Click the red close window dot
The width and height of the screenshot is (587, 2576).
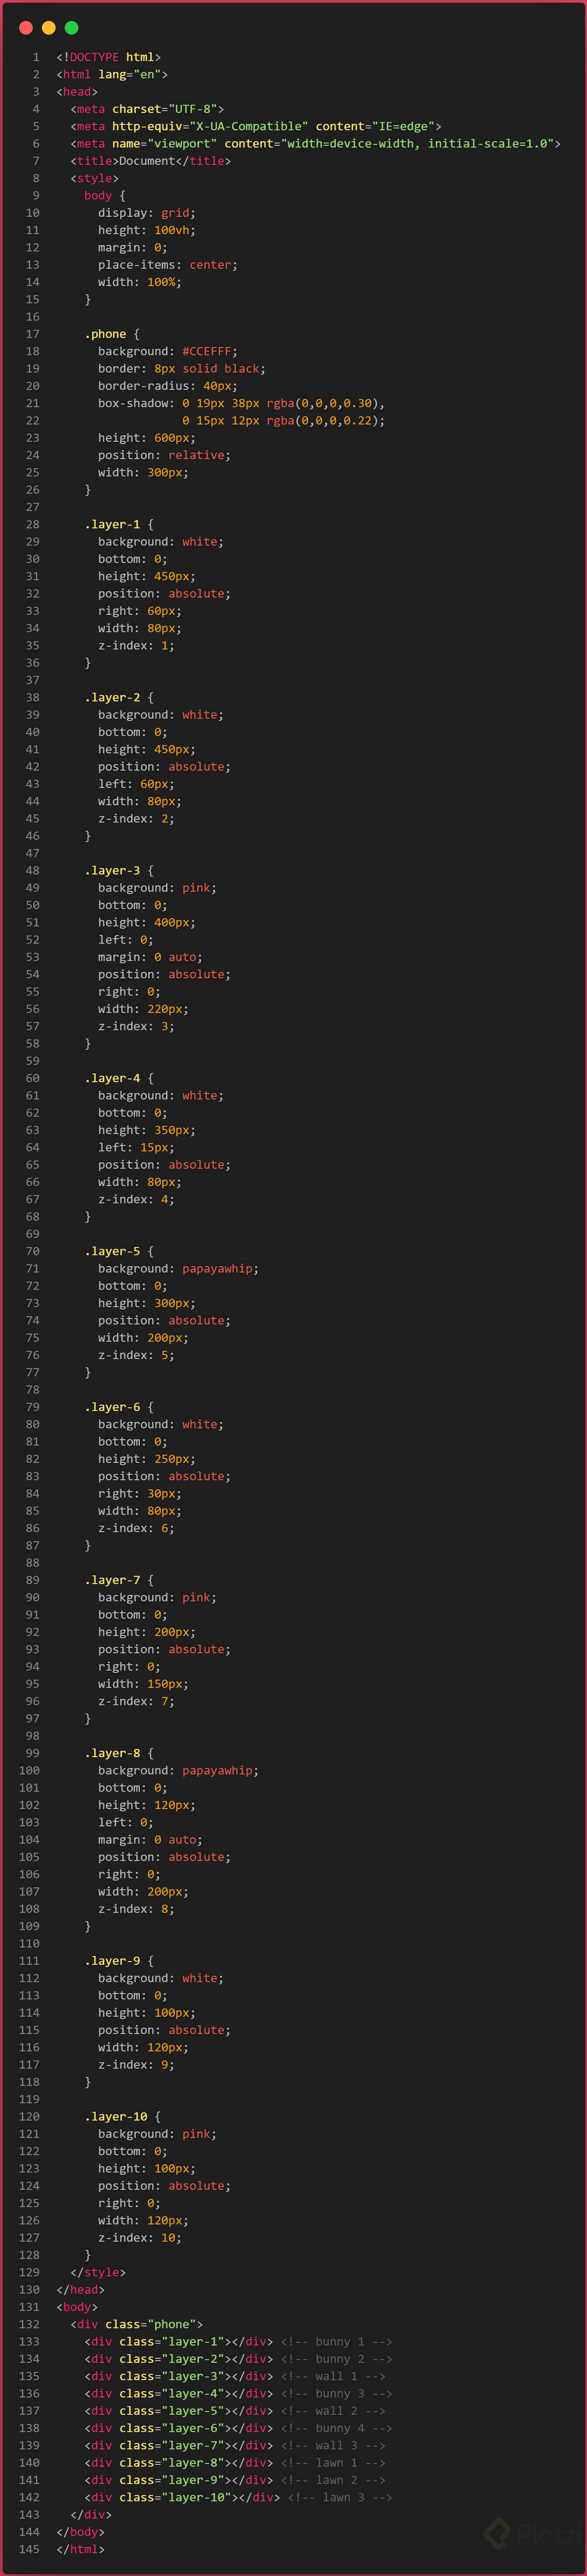(x=26, y=28)
